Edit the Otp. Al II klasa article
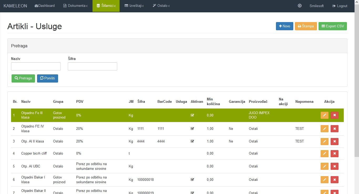This screenshot has height=194, width=359. (324, 141)
